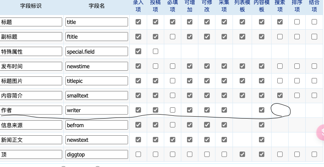Open the pink floating widget at right edge
The image size is (324, 167).
click(x=320, y=132)
